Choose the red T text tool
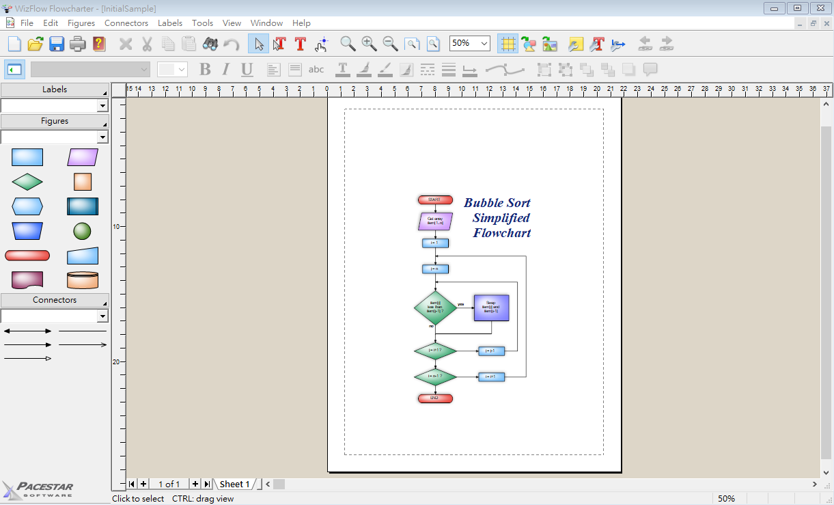The image size is (834, 505). 300,44
